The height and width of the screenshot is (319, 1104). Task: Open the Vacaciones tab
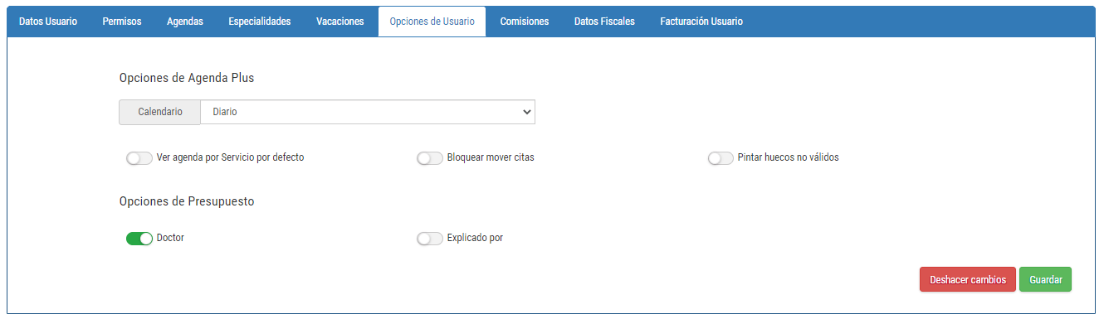[x=340, y=22]
